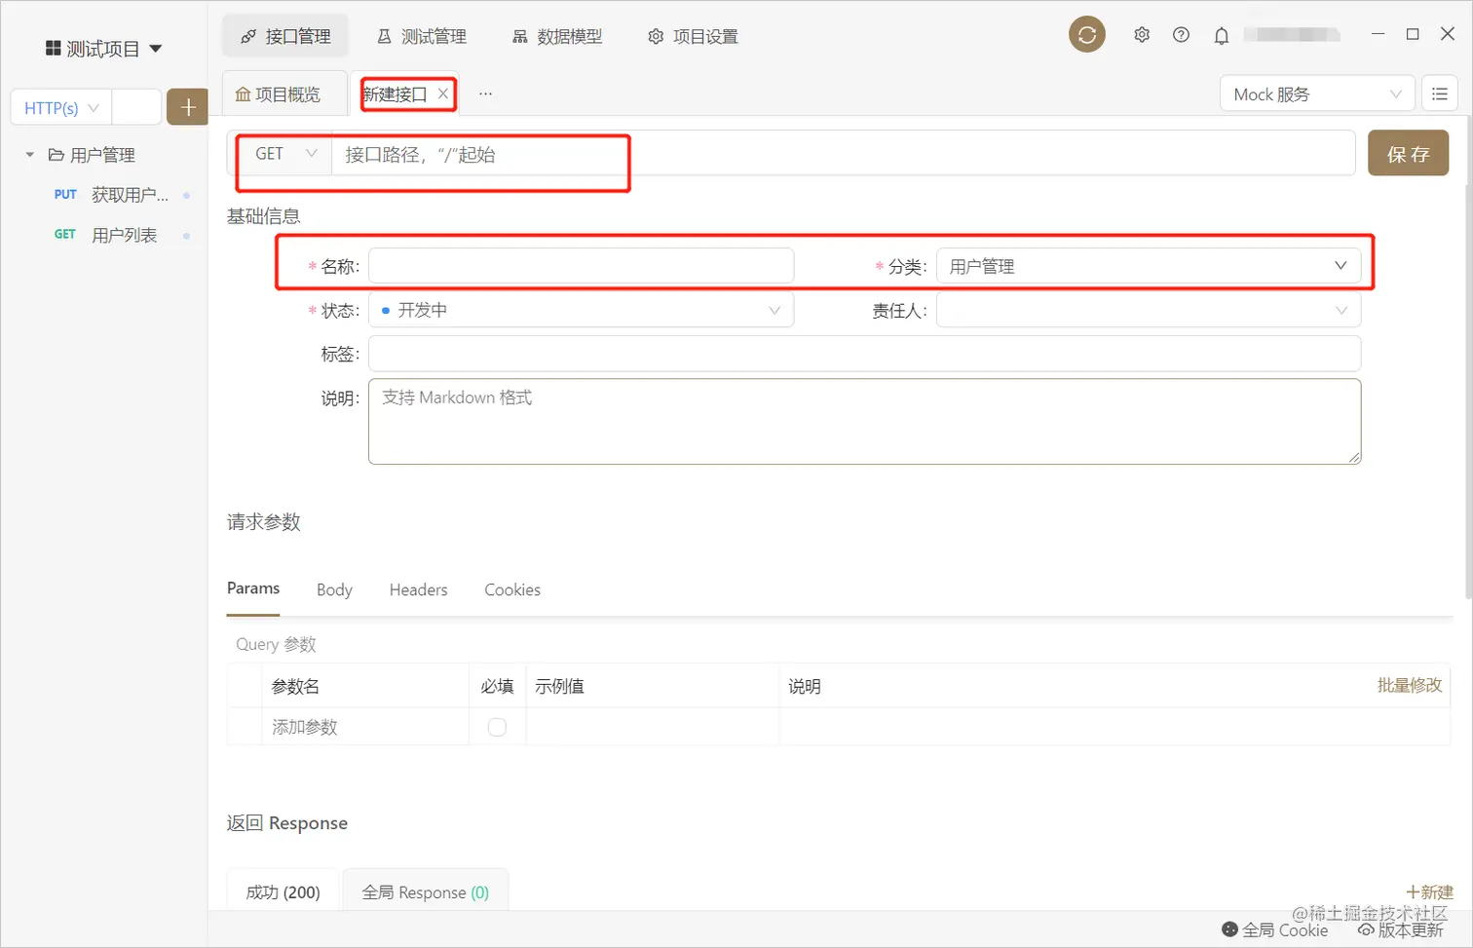Click the 测试项目 grid icon
The width and height of the screenshot is (1473, 948).
pos(53,48)
